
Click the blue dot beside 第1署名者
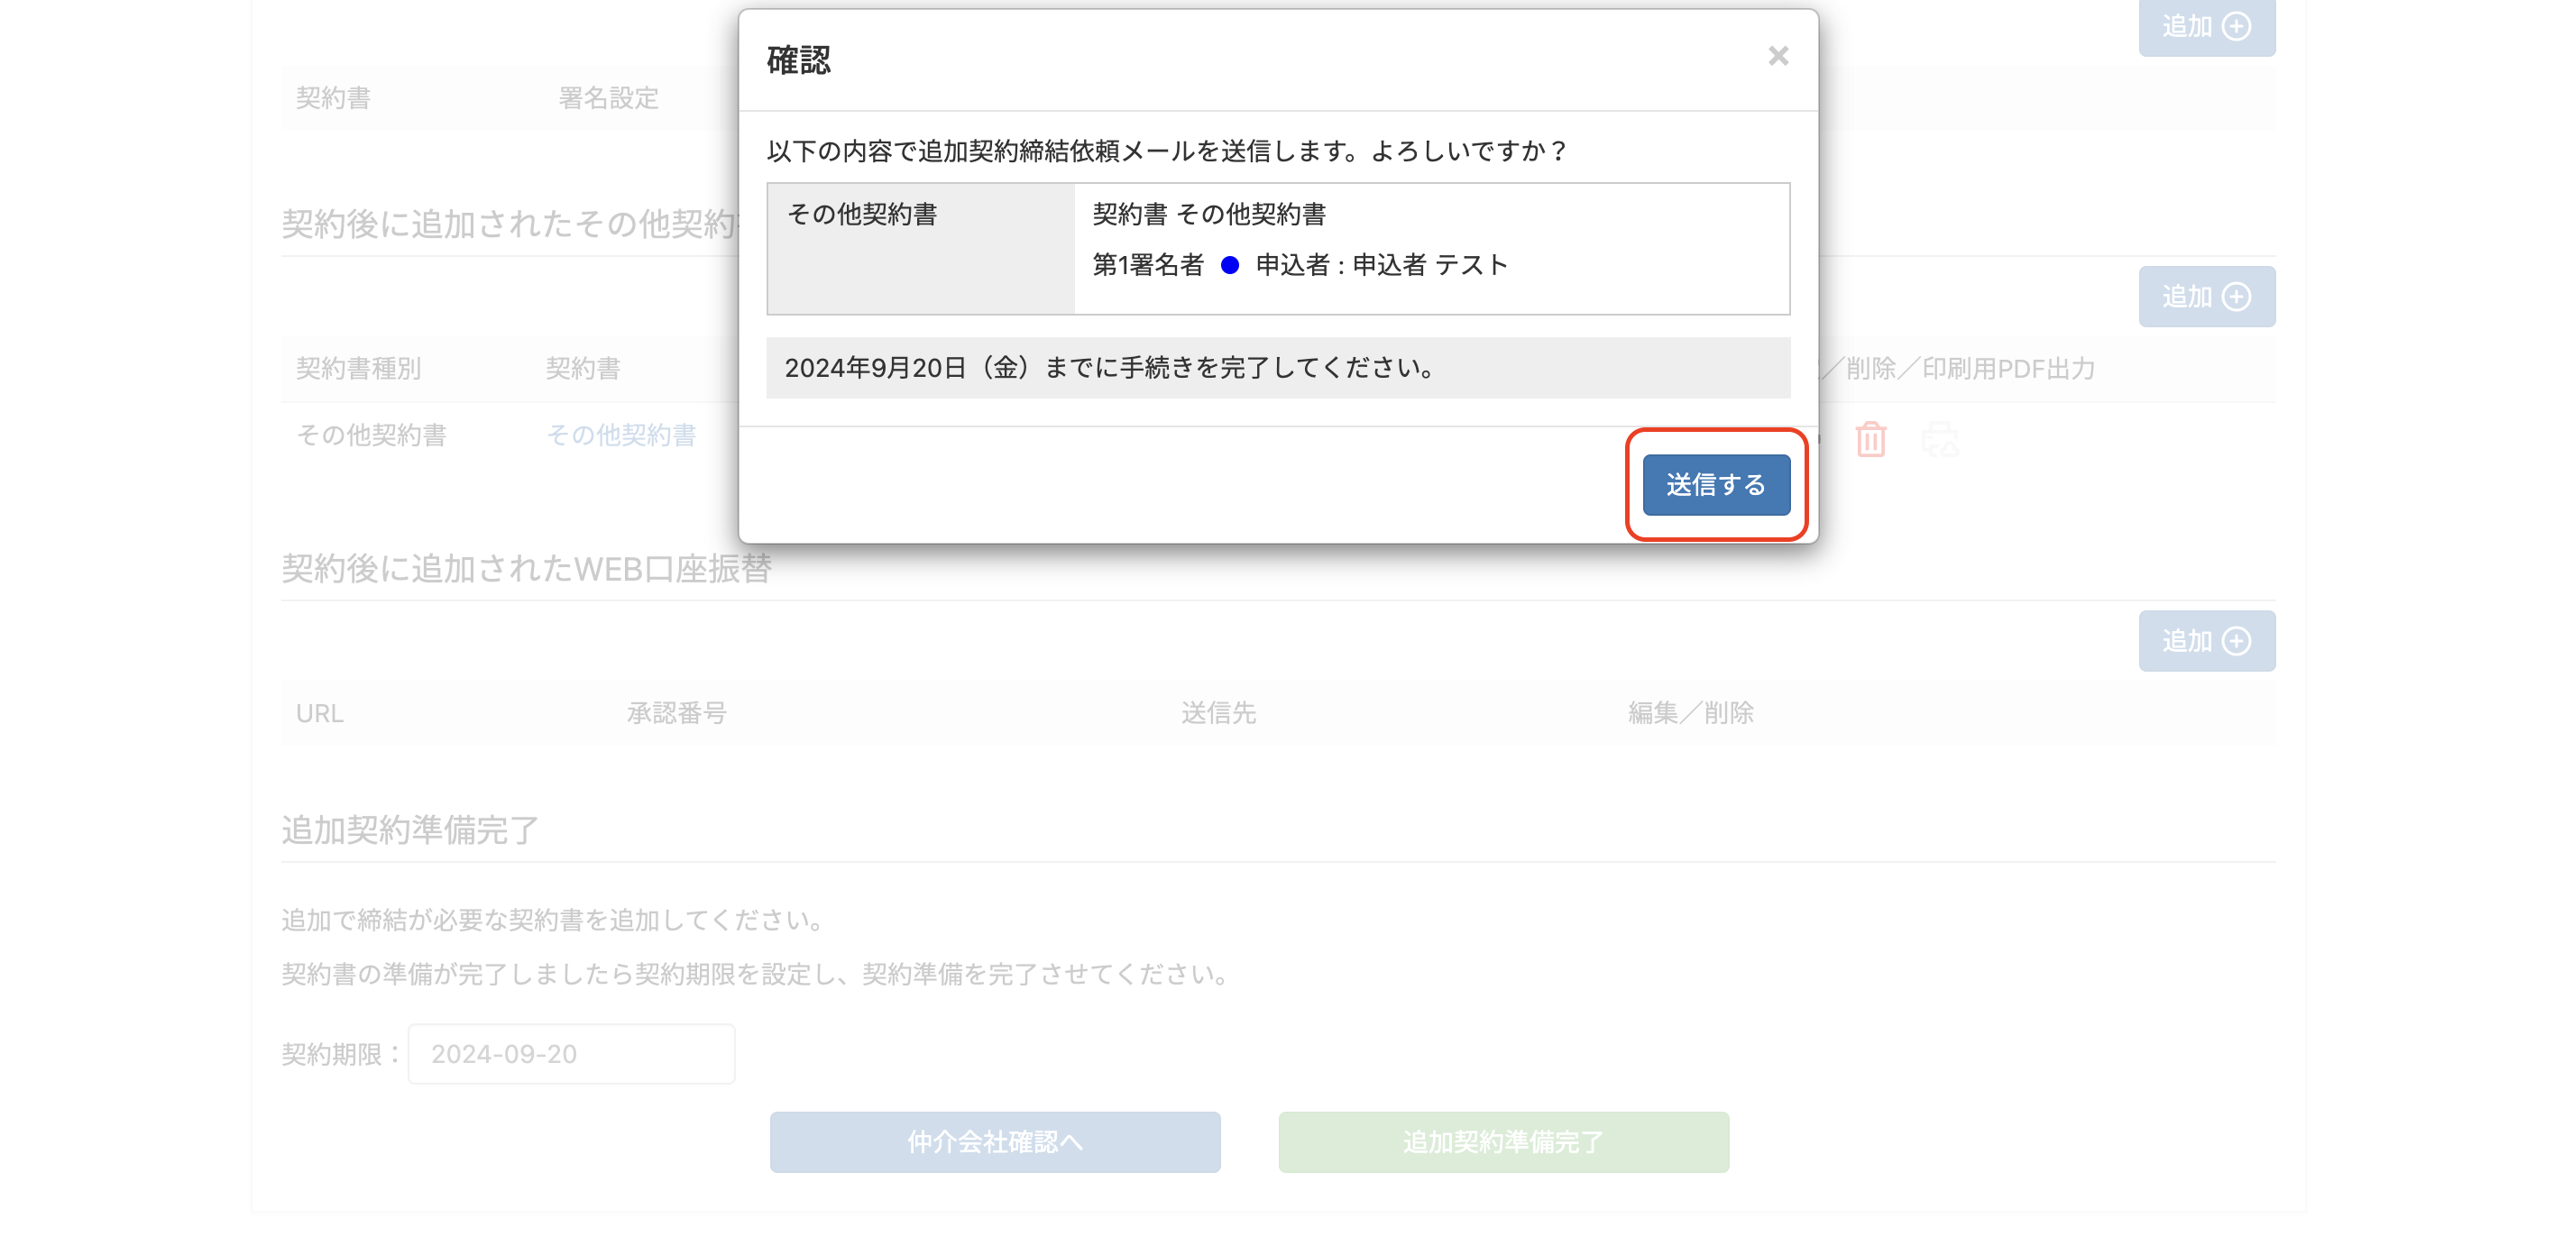click(x=1230, y=264)
